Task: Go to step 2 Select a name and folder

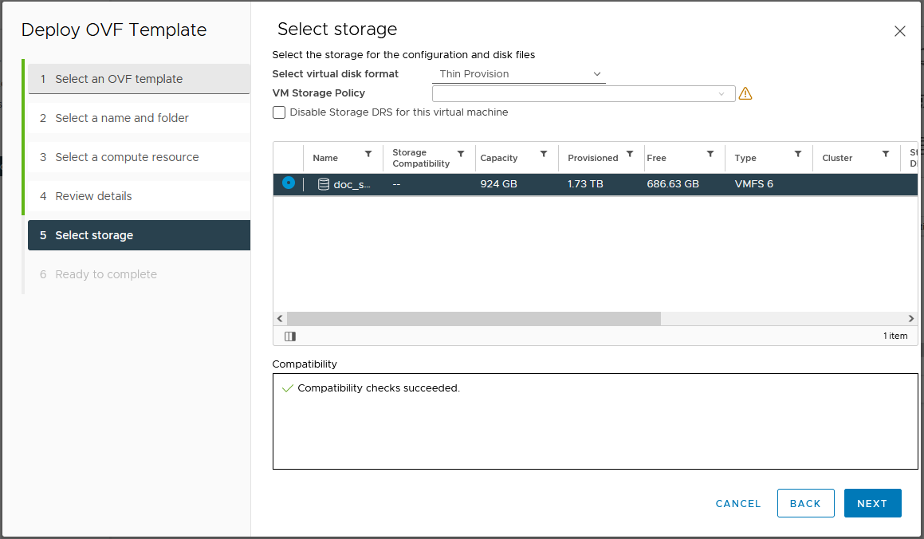Action: 139,118
